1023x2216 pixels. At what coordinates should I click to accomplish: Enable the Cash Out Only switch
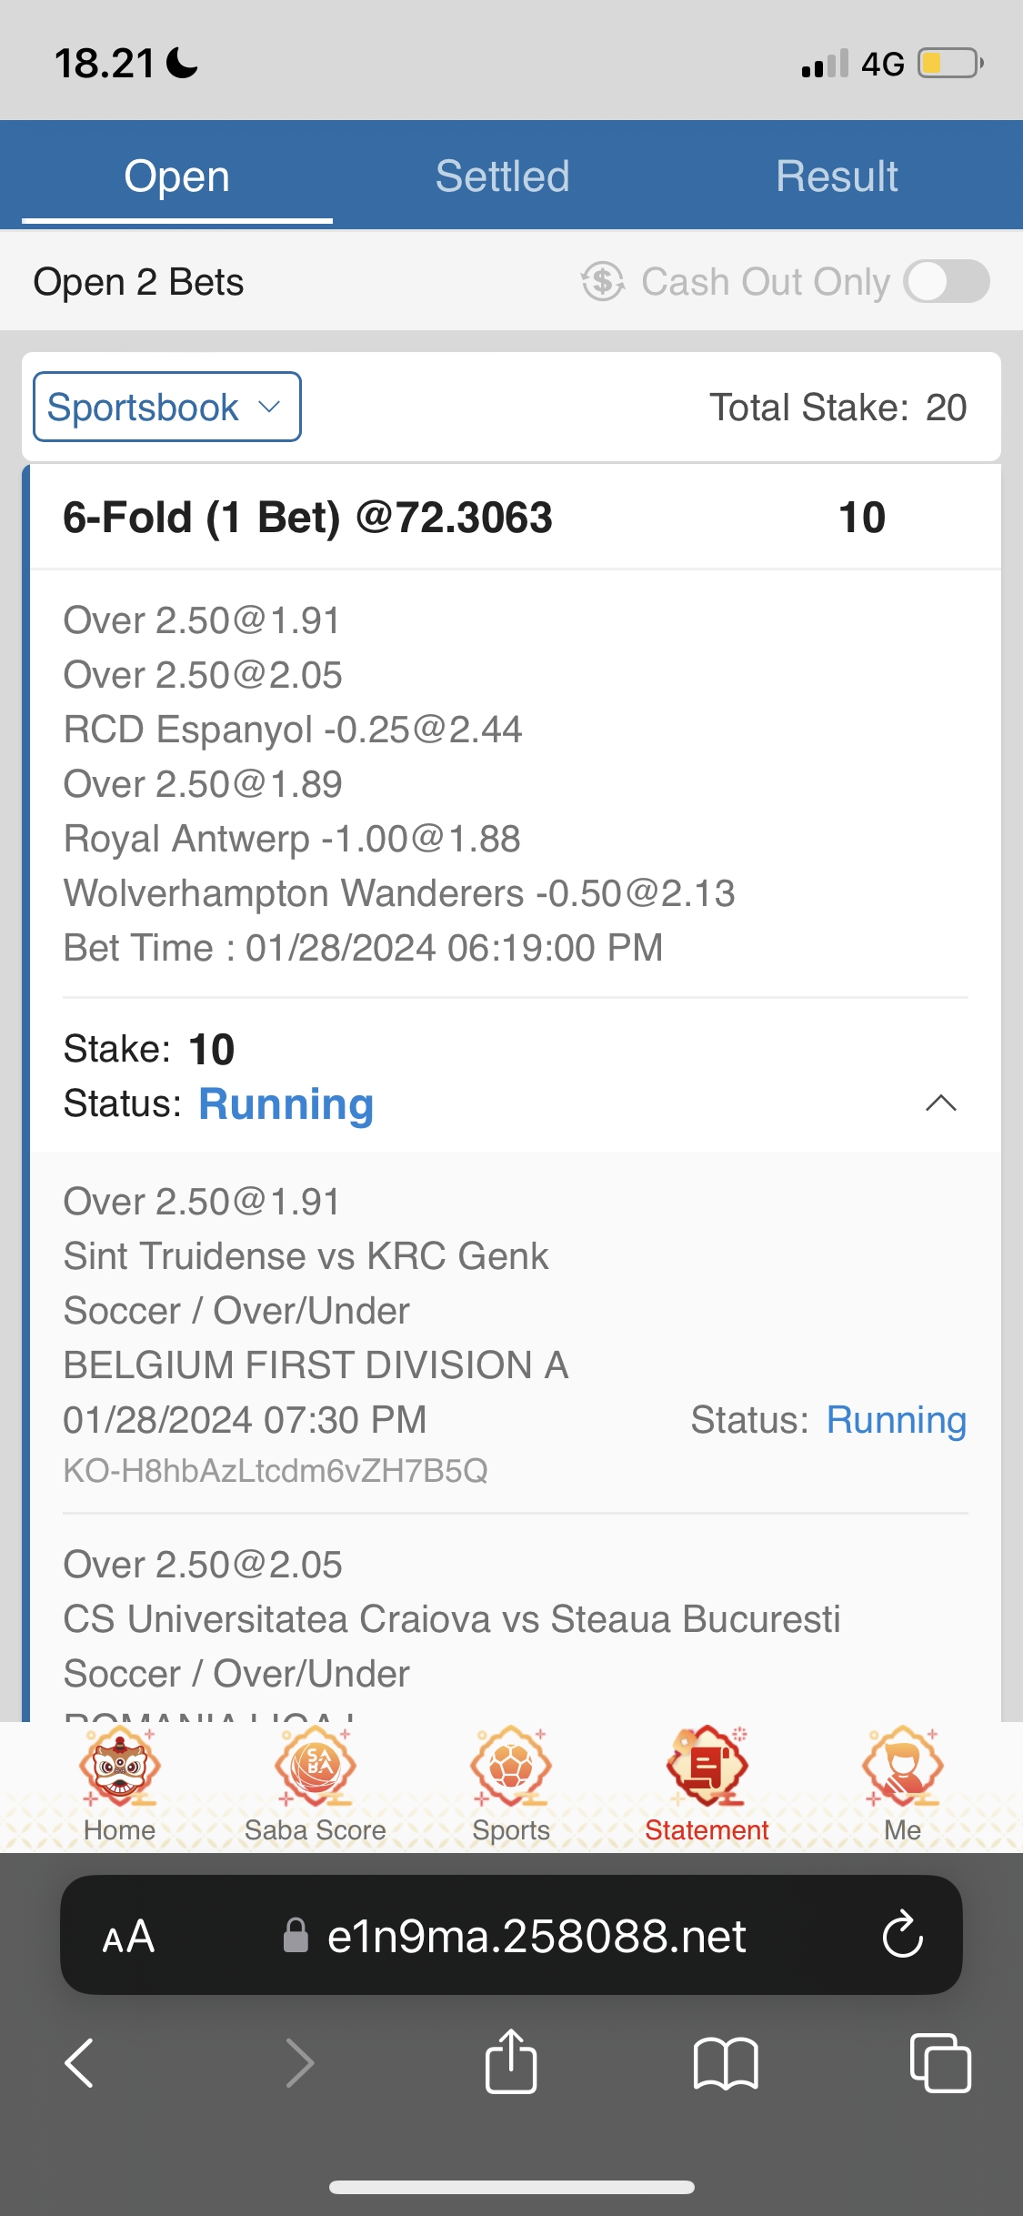pos(946,281)
